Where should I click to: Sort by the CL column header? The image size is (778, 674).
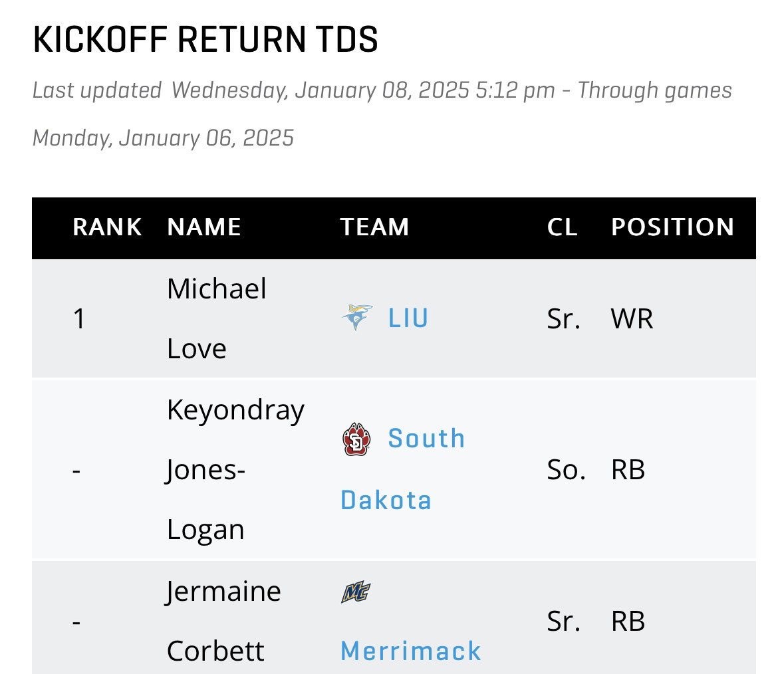click(562, 227)
